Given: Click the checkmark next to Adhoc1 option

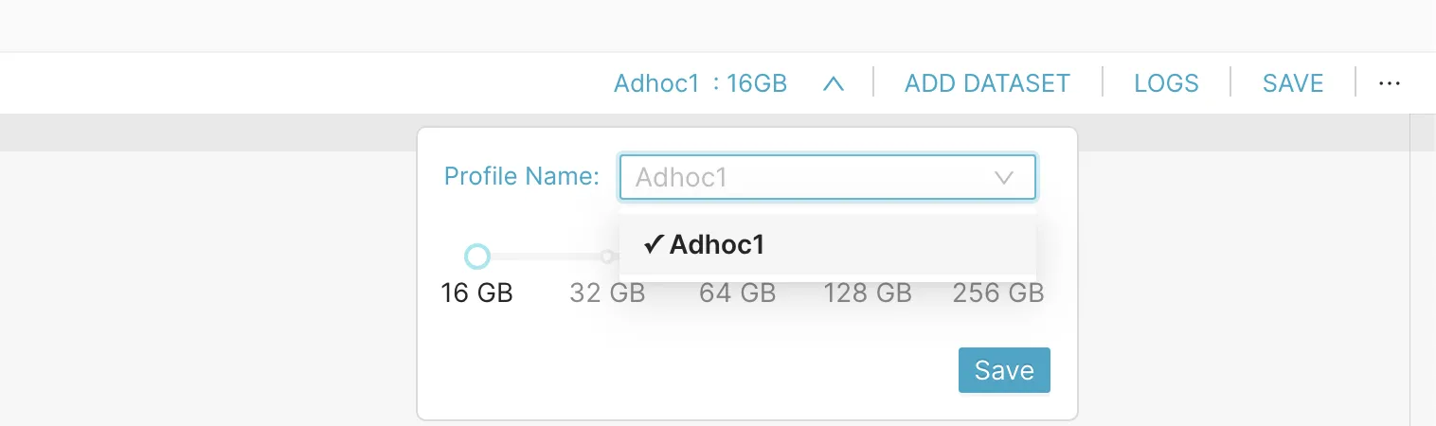Looking at the screenshot, I should pos(653,244).
